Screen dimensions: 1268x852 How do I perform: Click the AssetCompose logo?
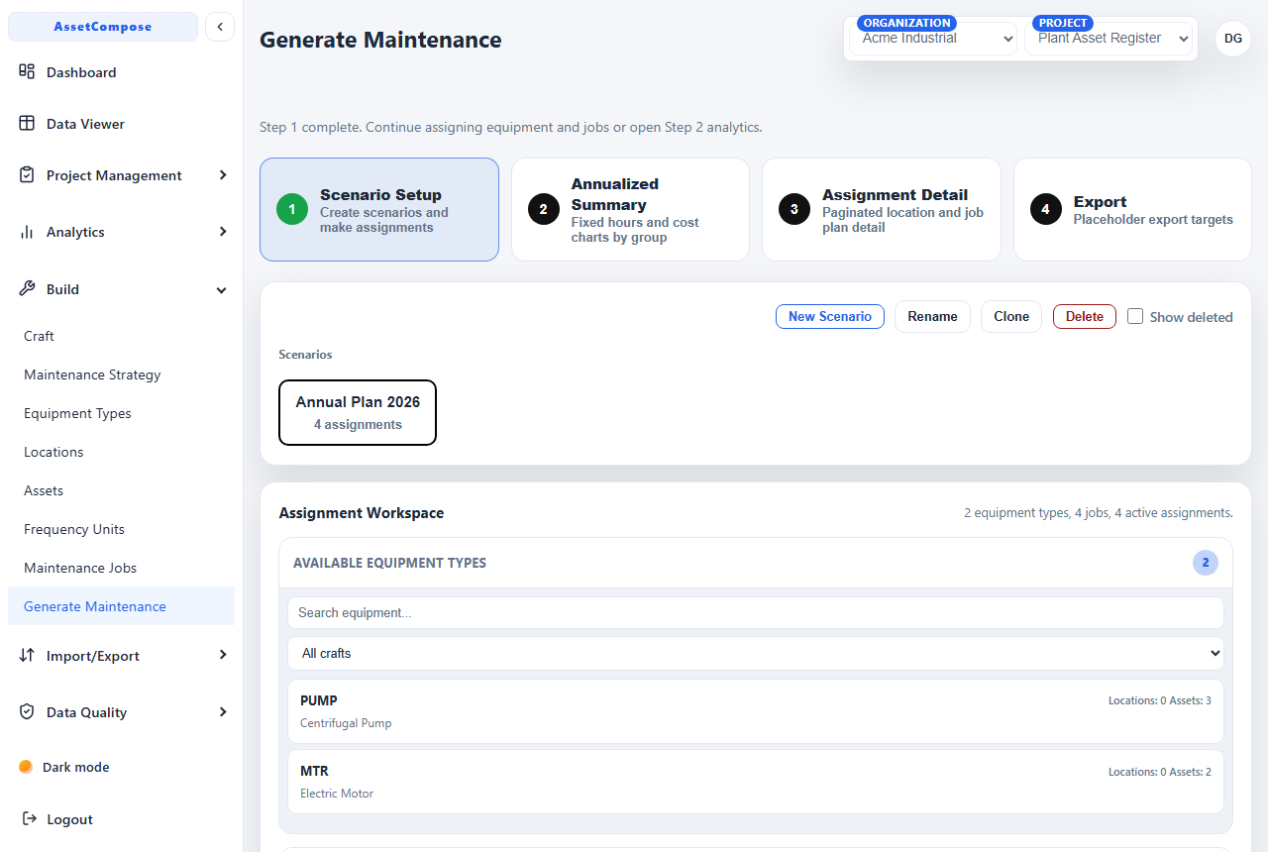[x=103, y=27]
